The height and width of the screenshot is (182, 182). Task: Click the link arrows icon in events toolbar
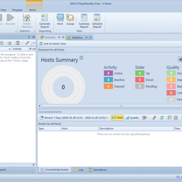(162, 118)
